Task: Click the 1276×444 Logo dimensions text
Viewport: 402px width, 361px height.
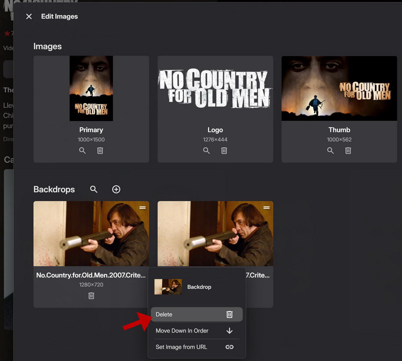Action: tap(215, 140)
